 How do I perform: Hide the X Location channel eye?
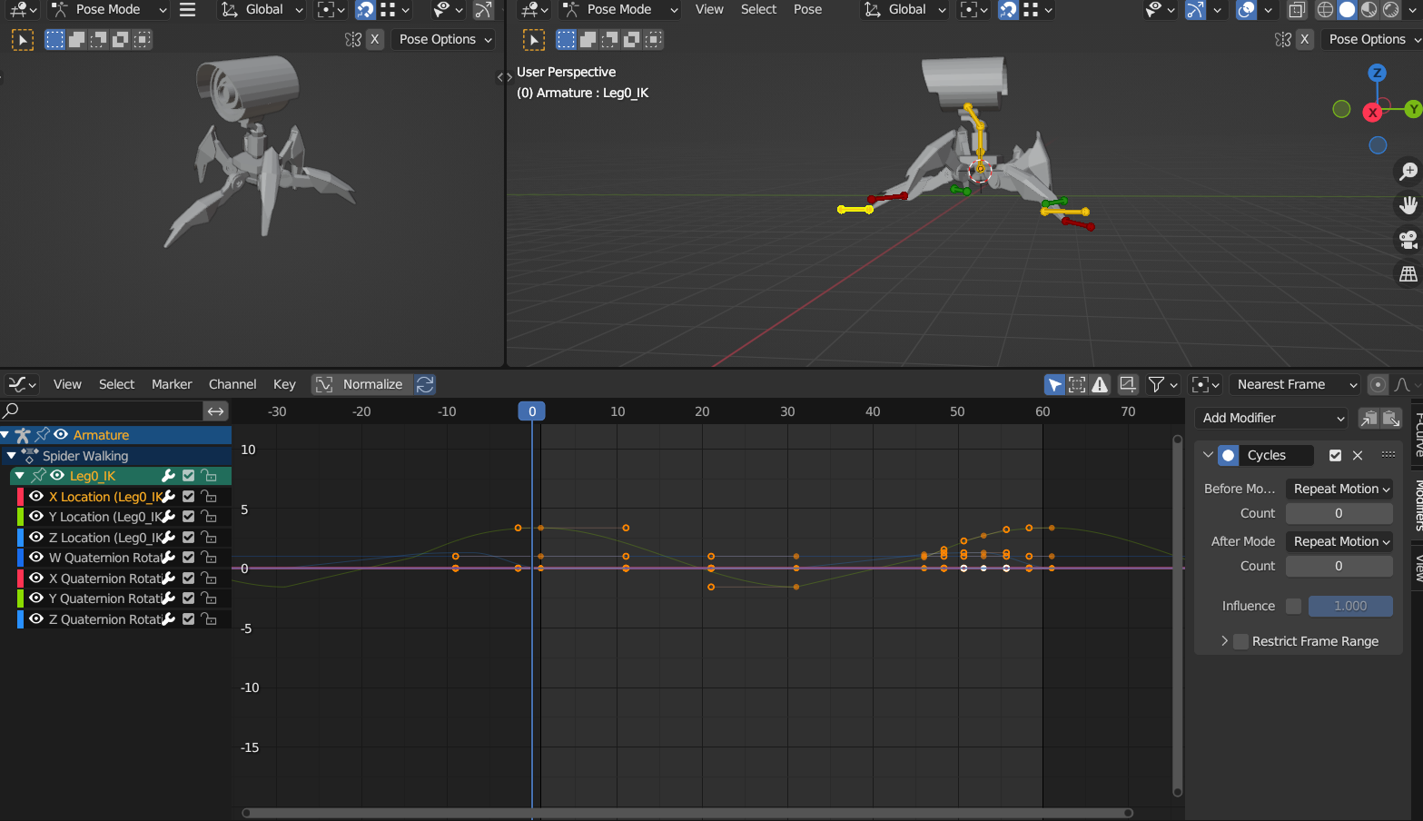(x=36, y=497)
